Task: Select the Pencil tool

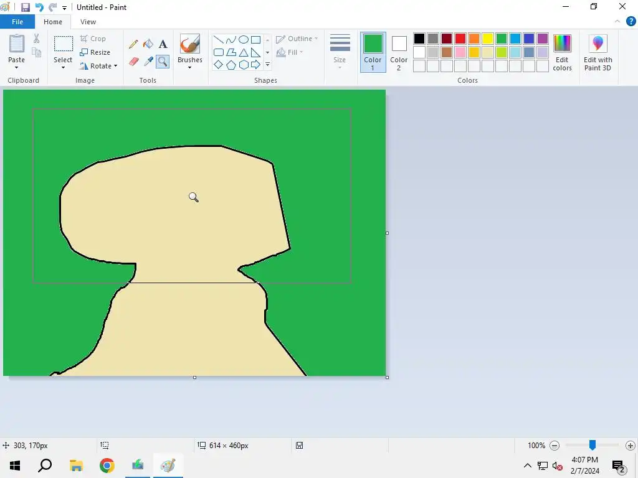Action: [133, 44]
